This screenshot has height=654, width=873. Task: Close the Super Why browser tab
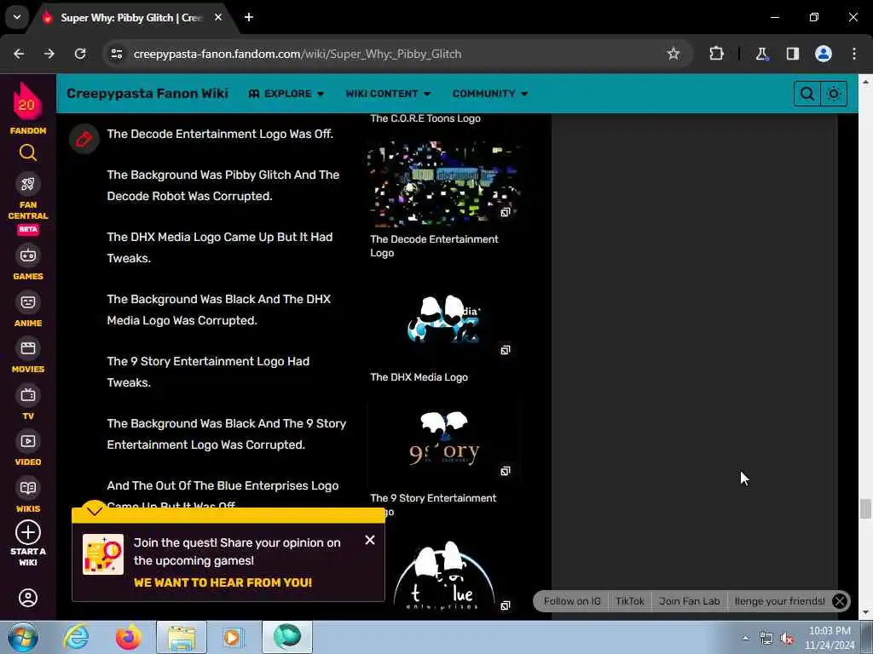(x=218, y=17)
